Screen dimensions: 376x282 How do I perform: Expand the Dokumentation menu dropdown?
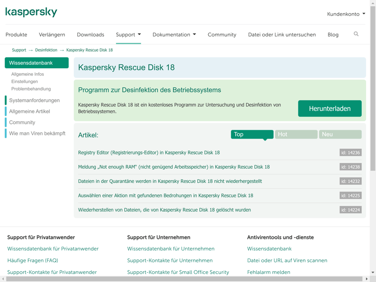pos(174,34)
